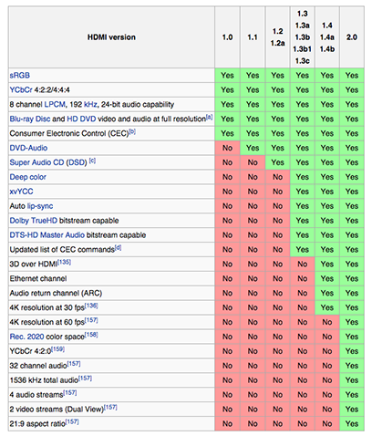Open the HD DVD link

click(81, 119)
